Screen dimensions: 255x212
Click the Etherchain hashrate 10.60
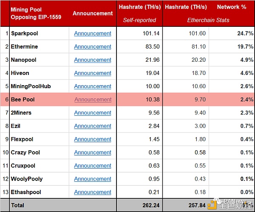(198, 86)
